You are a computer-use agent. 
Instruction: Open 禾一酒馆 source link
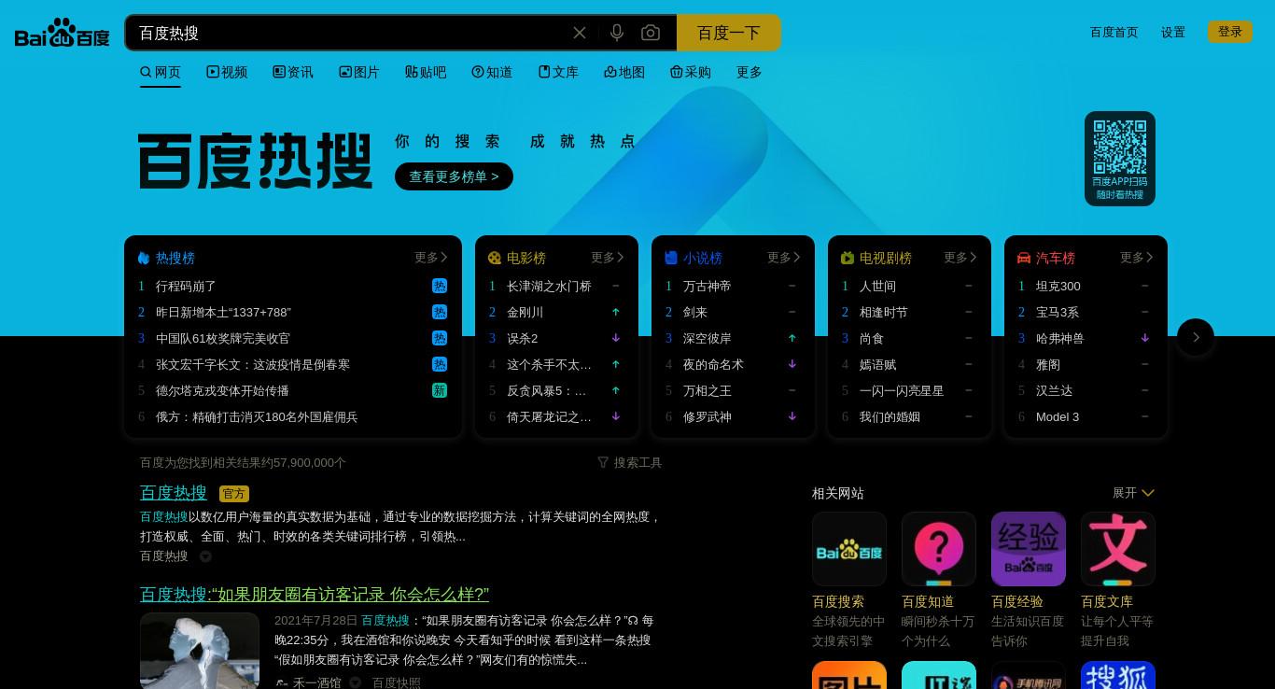point(316,682)
